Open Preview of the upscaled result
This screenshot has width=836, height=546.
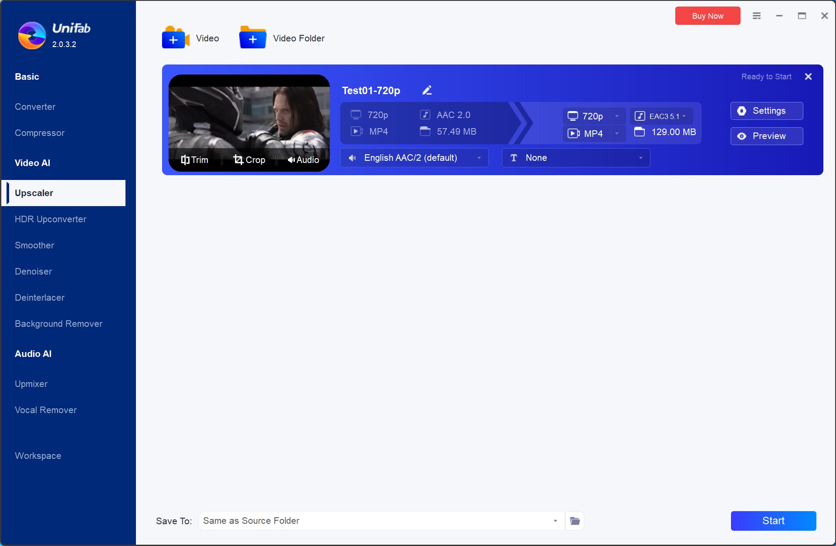click(766, 136)
